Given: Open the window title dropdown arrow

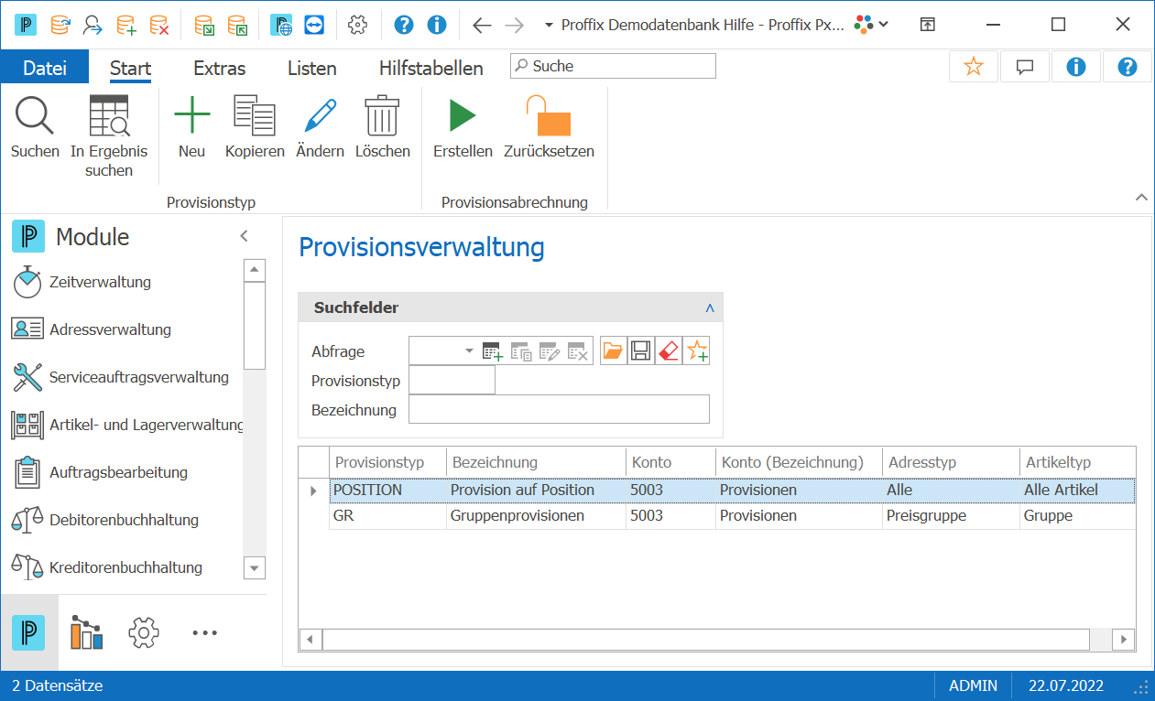Looking at the screenshot, I should [x=549, y=25].
